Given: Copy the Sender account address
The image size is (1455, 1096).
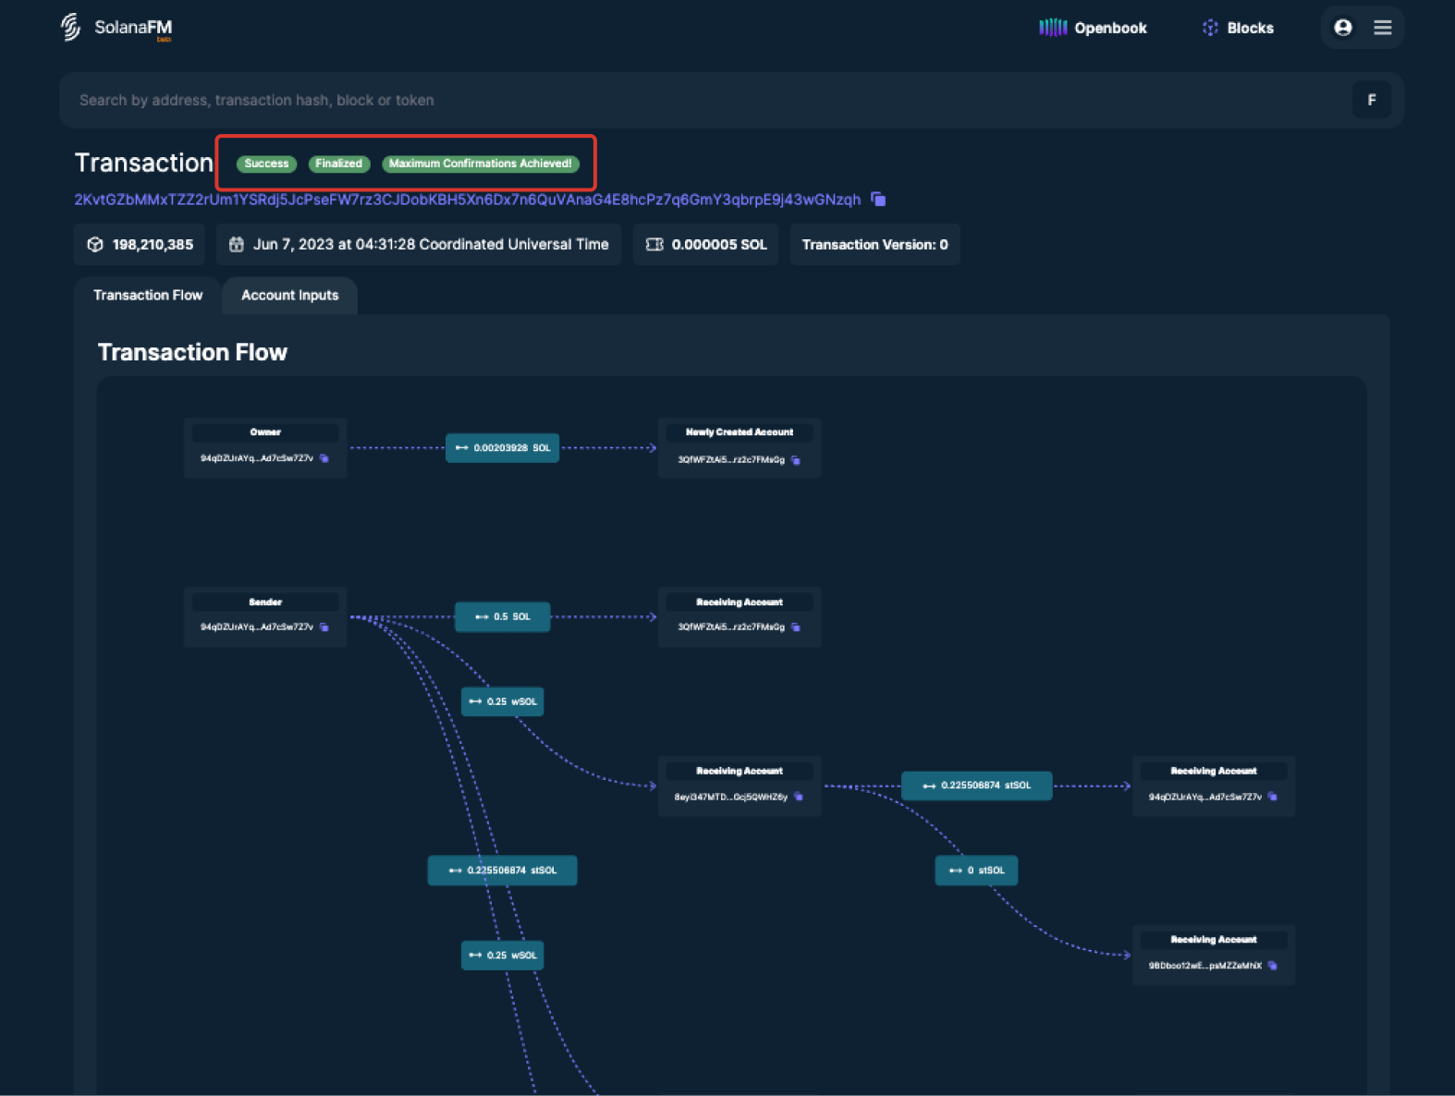Looking at the screenshot, I should point(324,627).
